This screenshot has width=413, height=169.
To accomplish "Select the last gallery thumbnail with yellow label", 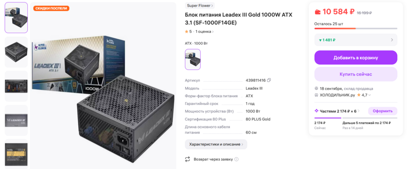I will pyautogui.click(x=16, y=153).
